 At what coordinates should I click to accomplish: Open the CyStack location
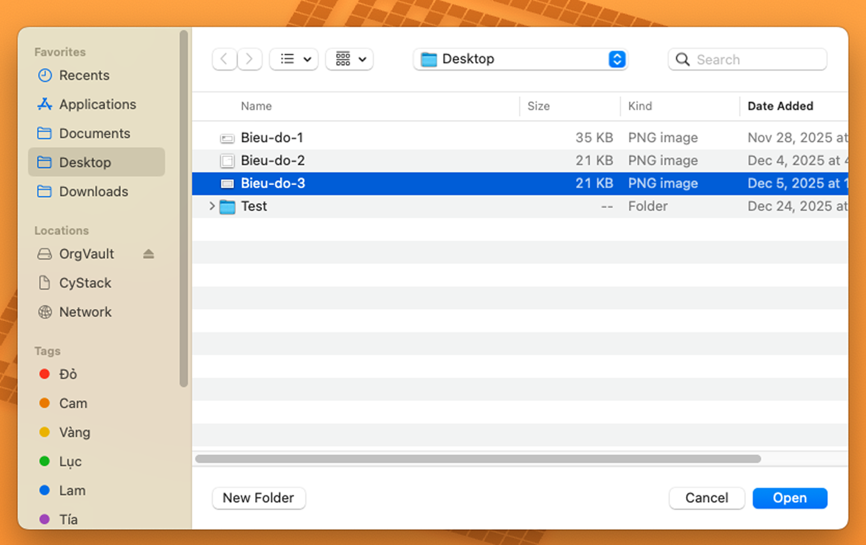click(x=97, y=283)
